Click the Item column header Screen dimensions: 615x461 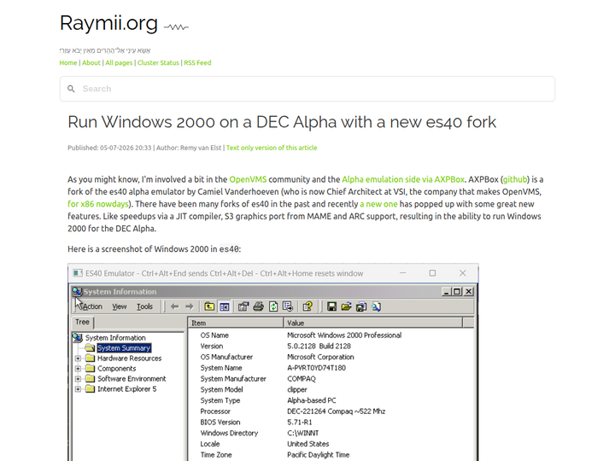[236, 323]
